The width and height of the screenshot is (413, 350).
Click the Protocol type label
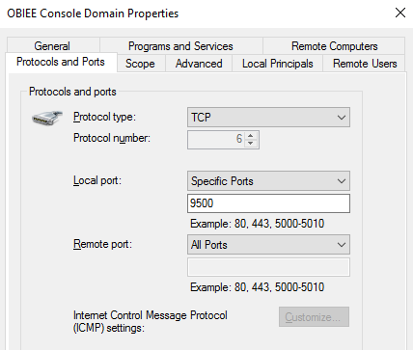[104, 117]
